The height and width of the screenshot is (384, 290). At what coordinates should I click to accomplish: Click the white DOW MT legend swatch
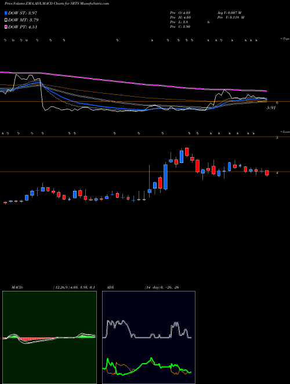[x=6, y=20]
